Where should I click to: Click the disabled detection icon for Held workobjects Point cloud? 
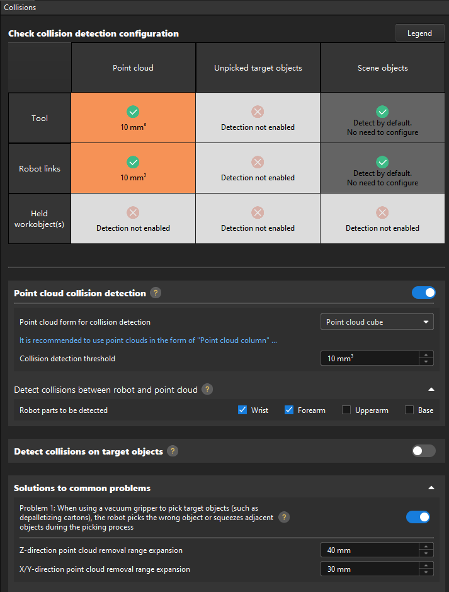[133, 212]
